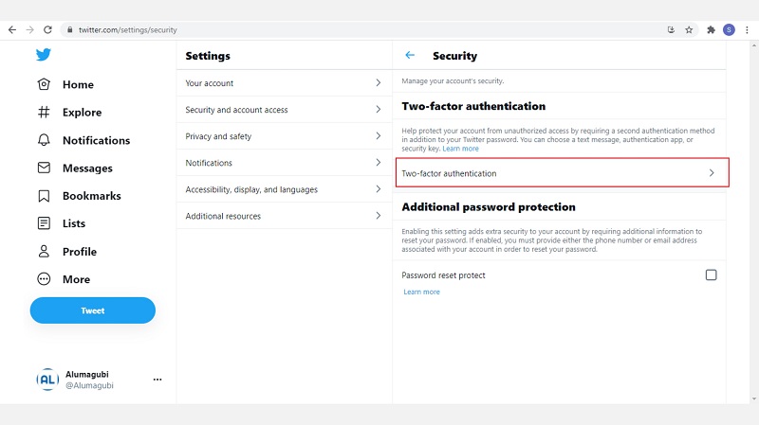Image resolution: width=759 pixels, height=425 pixels.
Task: Click the blue Tweet button
Action: 93,310
